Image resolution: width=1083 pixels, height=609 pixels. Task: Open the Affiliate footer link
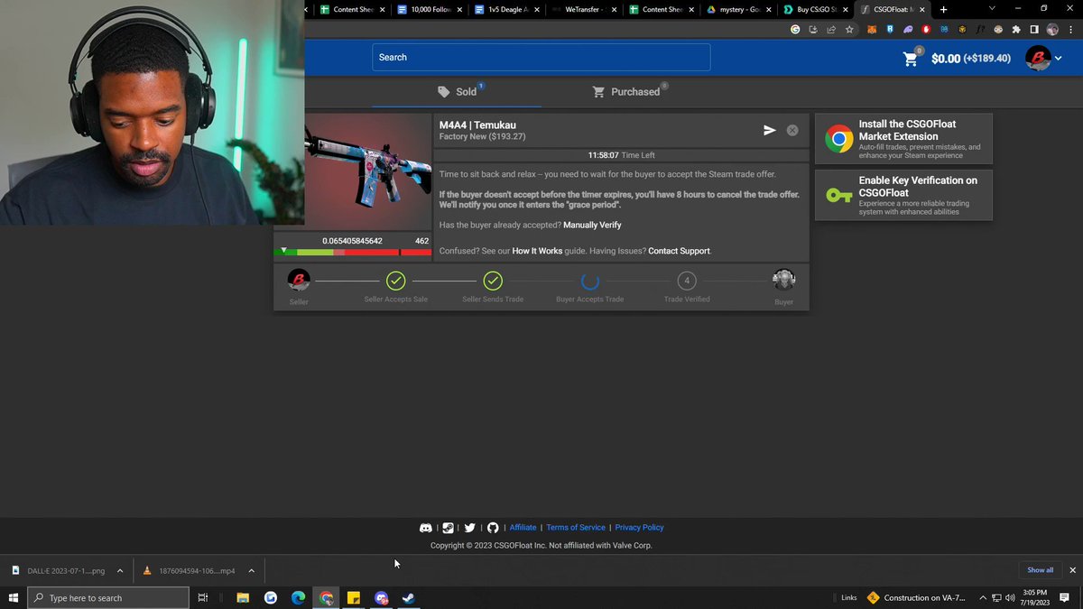pyautogui.click(x=523, y=528)
